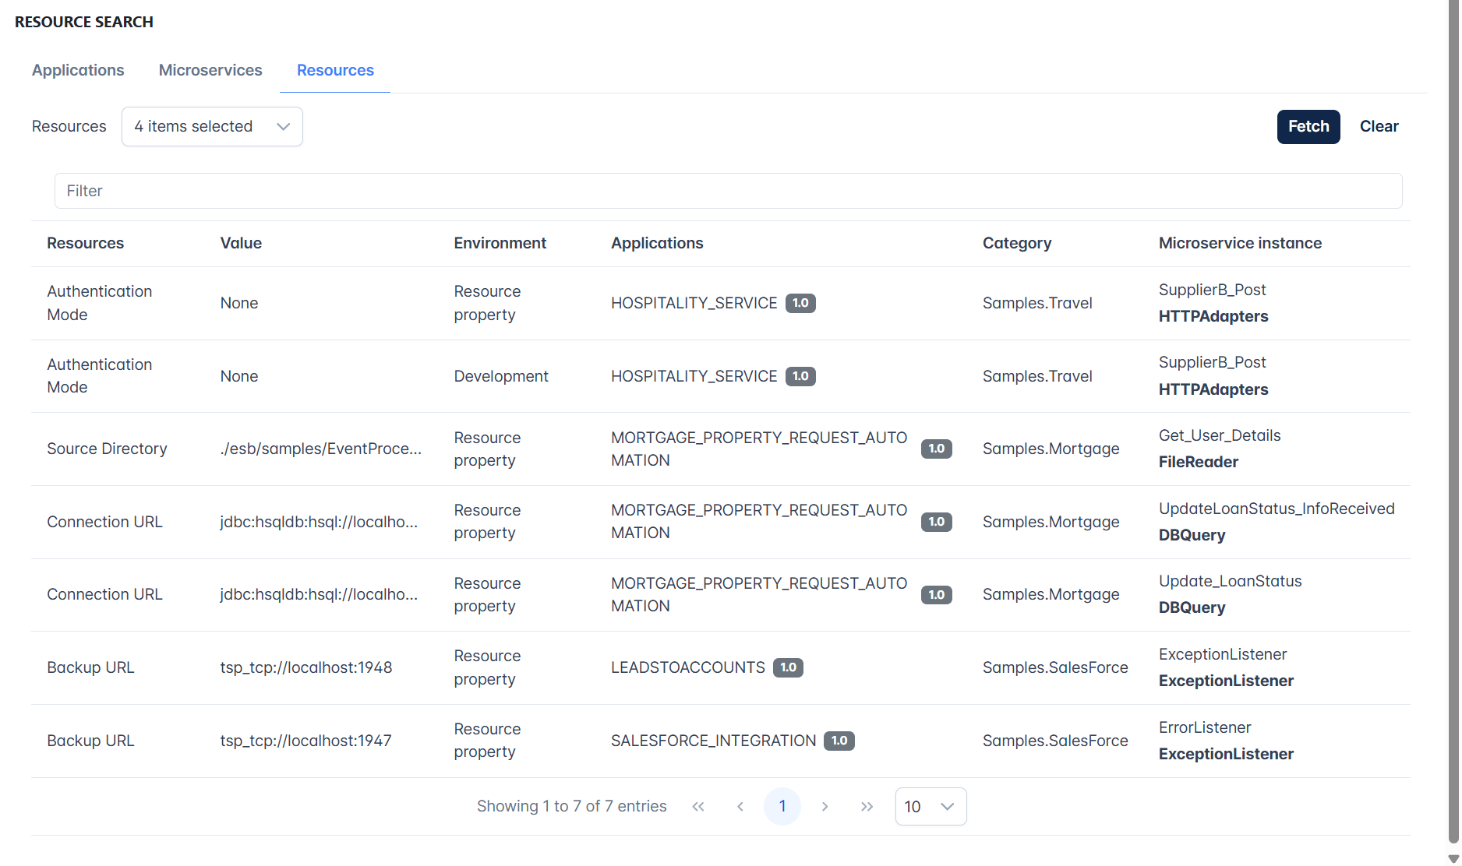Click UpdateLoanStatus_InfoReceived microservice instance

pos(1277,509)
